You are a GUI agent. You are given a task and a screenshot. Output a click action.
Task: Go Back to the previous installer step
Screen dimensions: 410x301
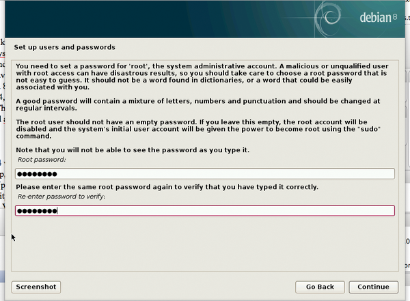pyautogui.click(x=320, y=287)
